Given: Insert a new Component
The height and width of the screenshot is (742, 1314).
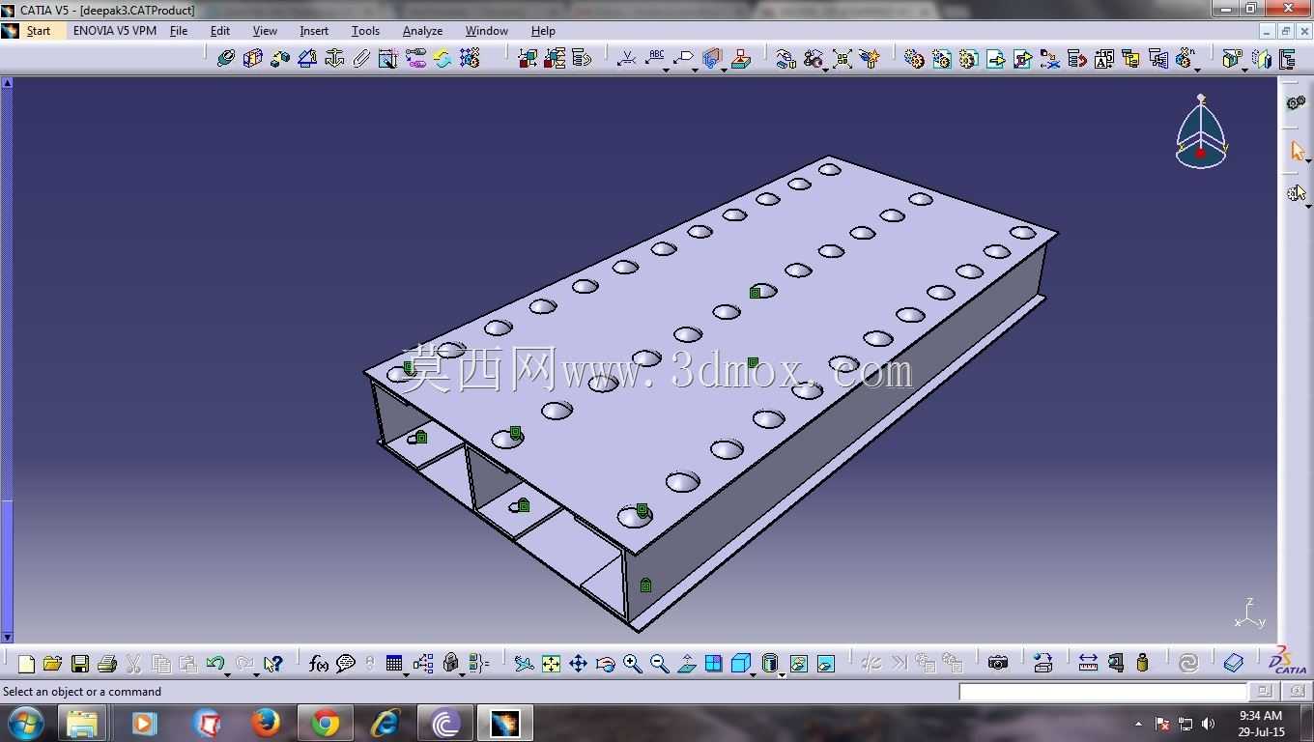Looking at the screenshot, I should point(914,59).
